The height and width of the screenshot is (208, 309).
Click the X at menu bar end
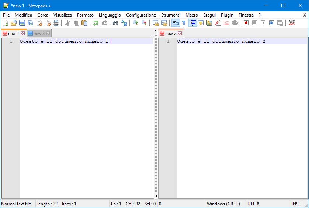tap(305, 15)
